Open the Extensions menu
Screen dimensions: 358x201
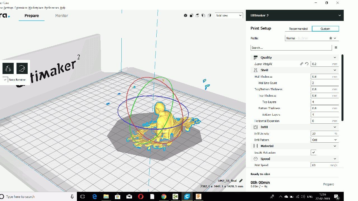point(21,8)
